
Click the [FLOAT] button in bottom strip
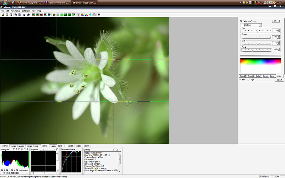point(87,146)
